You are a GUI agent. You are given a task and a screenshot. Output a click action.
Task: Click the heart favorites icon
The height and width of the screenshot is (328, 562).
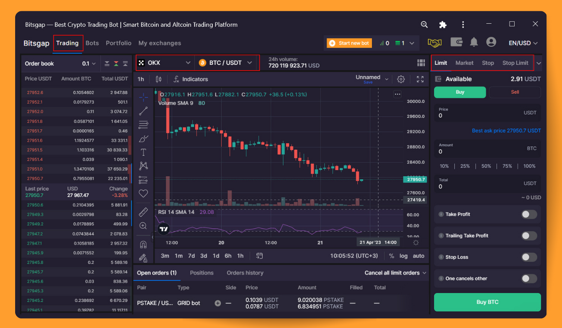pos(144,193)
